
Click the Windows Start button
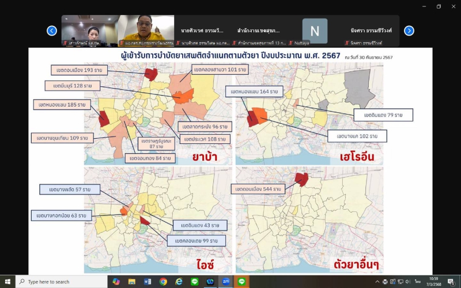tap(7, 282)
